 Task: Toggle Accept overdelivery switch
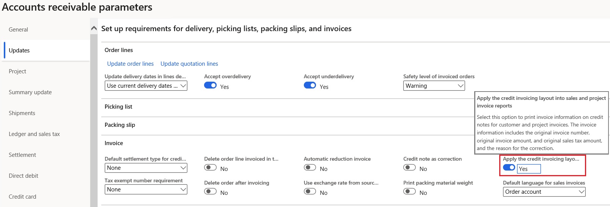pyautogui.click(x=210, y=85)
